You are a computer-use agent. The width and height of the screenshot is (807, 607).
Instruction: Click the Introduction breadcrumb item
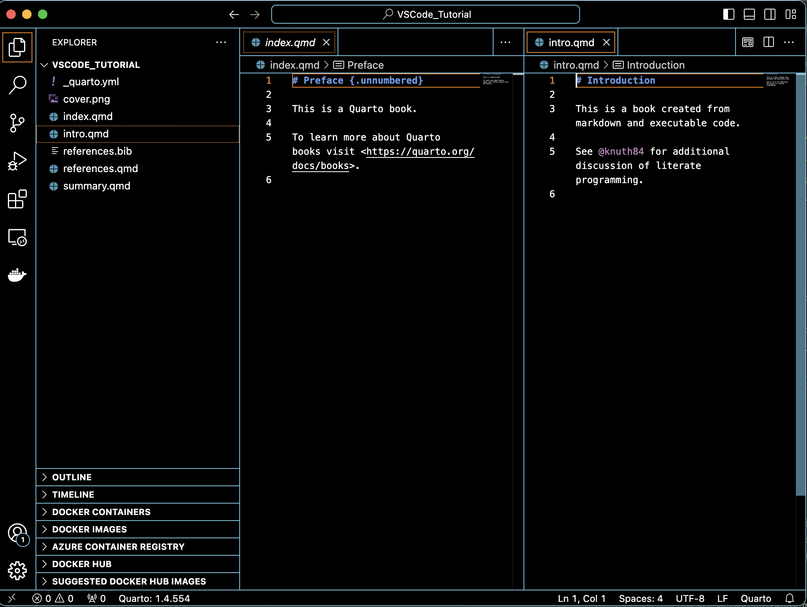(649, 65)
